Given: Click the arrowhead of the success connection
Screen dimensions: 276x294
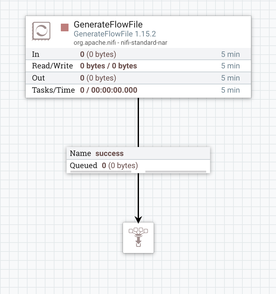Looking at the screenshot, I should (138, 218).
